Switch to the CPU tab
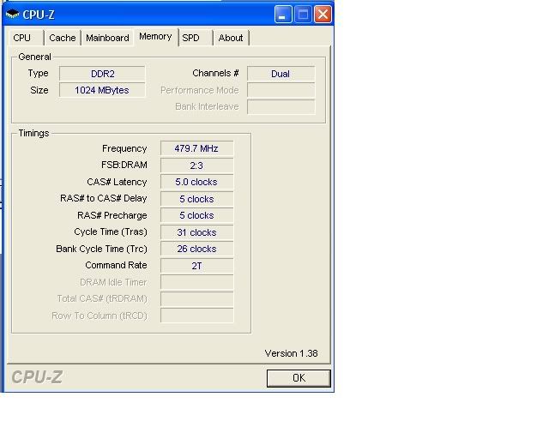This screenshot has width=549, height=439. coord(25,38)
